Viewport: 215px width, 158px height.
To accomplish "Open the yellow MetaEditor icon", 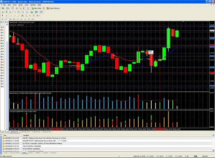I will pyautogui.click(x=44, y=8).
